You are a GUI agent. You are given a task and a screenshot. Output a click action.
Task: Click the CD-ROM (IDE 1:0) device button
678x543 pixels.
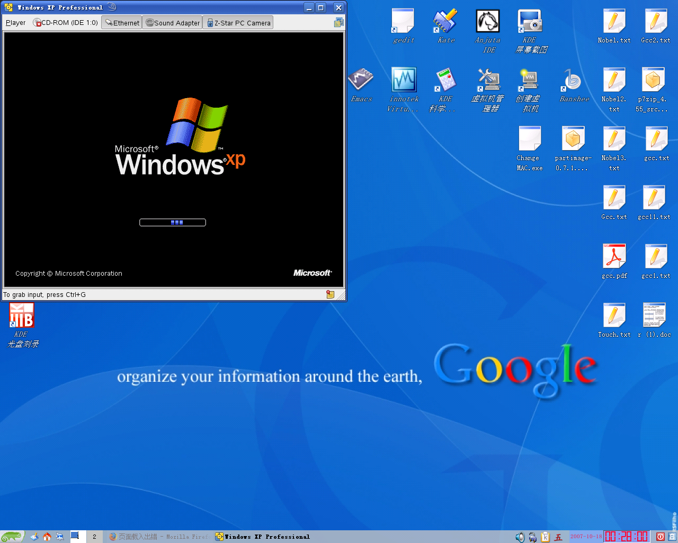pos(66,23)
